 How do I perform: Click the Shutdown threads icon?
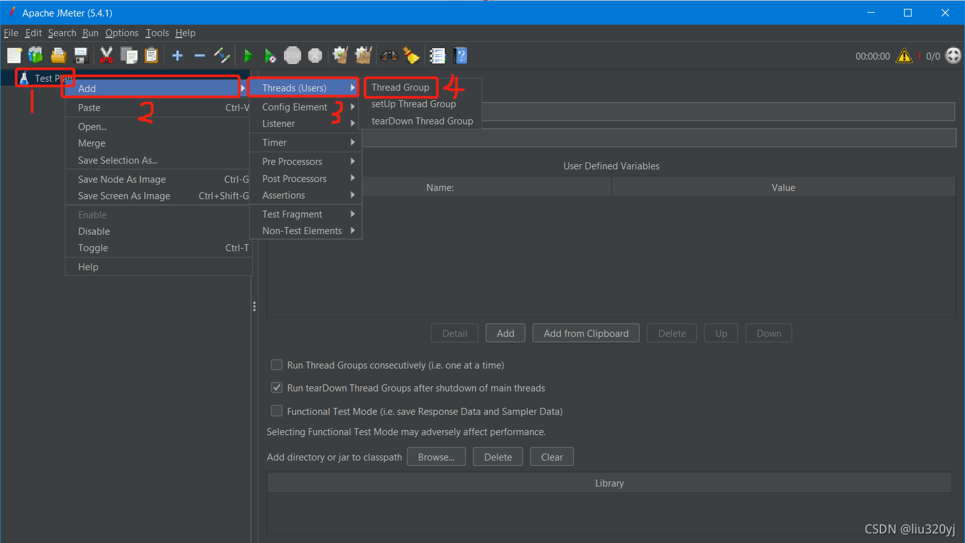315,56
